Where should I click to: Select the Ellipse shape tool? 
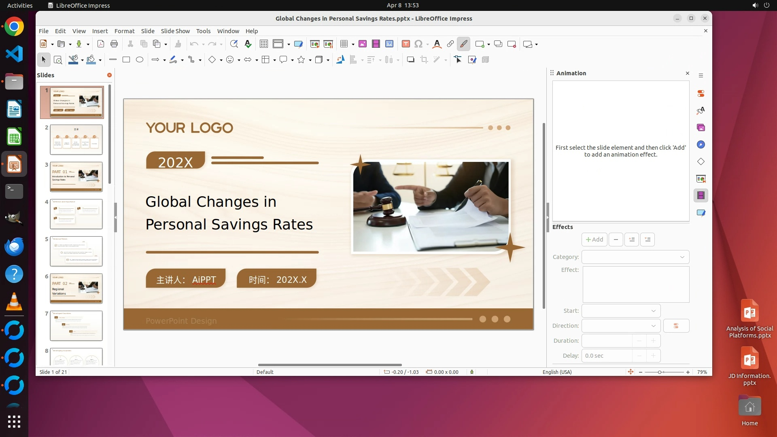(x=140, y=60)
